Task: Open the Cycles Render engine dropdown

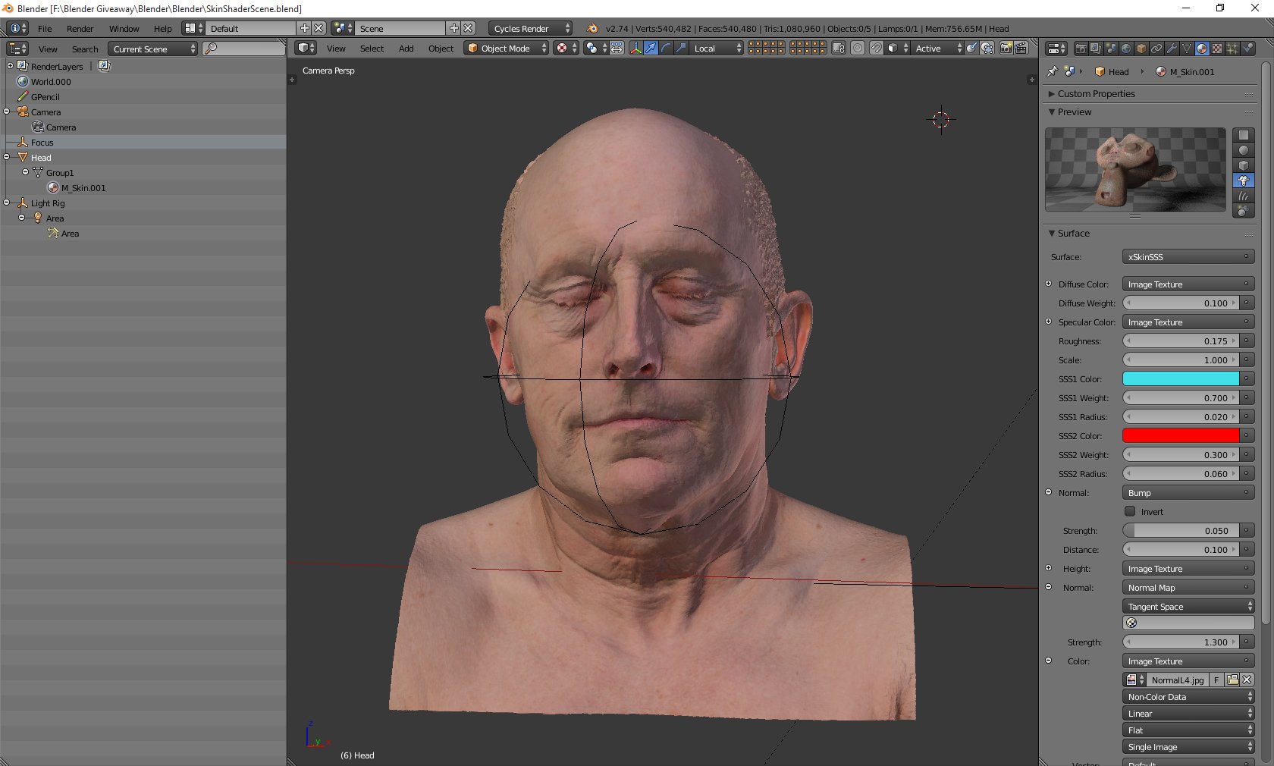Action: 529,28
